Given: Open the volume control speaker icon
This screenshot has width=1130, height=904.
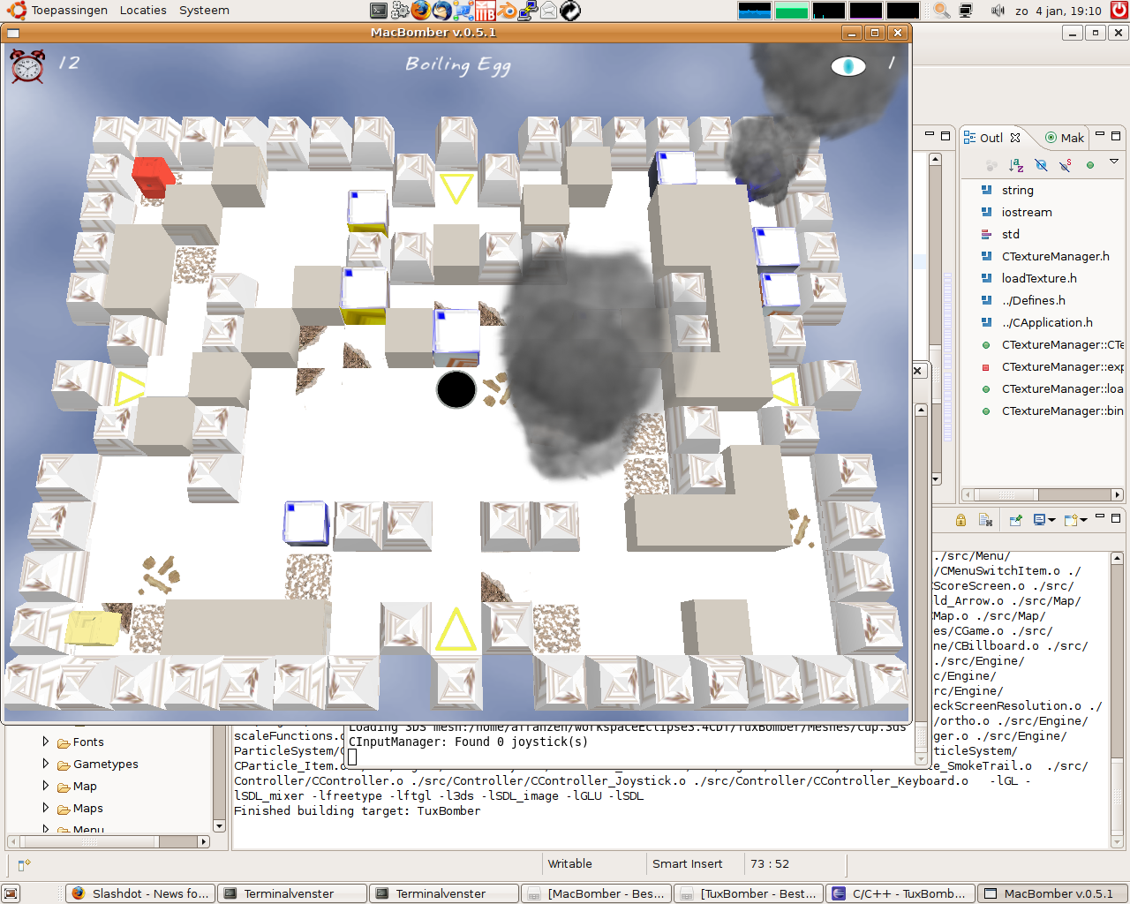Looking at the screenshot, I should click(x=998, y=11).
